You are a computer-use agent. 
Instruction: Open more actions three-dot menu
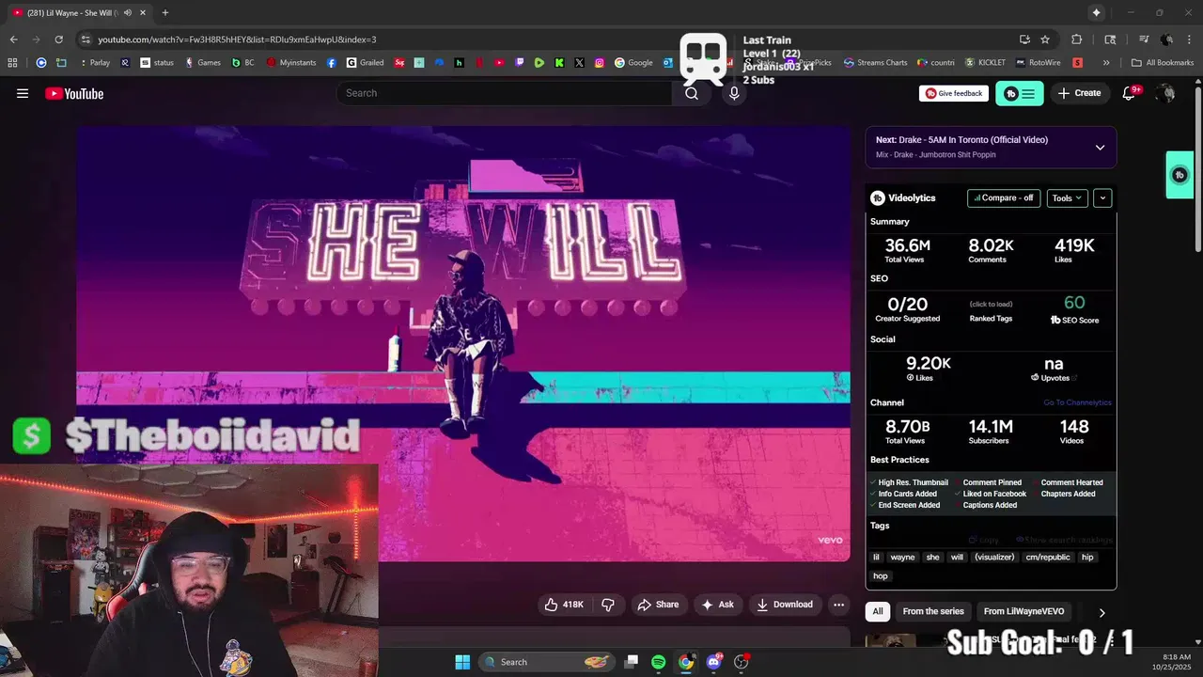[x=838, y=605]
